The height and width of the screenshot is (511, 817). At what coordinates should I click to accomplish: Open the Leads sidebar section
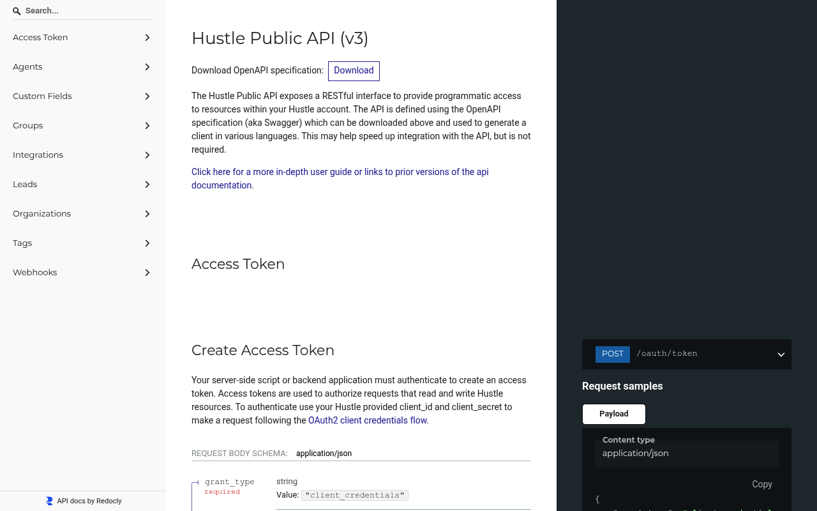83,184
